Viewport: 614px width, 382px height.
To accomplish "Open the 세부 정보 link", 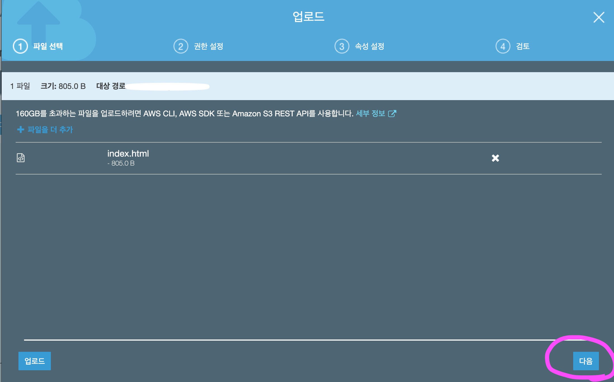I will [370, 114].
